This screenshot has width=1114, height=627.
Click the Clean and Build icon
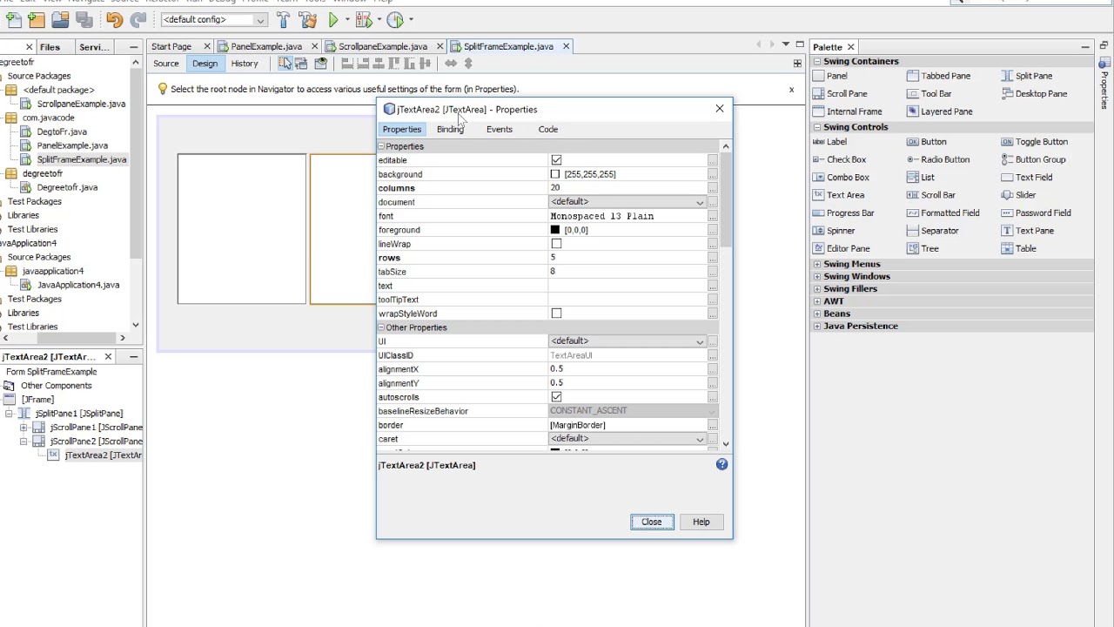click(x=307, y=19)
